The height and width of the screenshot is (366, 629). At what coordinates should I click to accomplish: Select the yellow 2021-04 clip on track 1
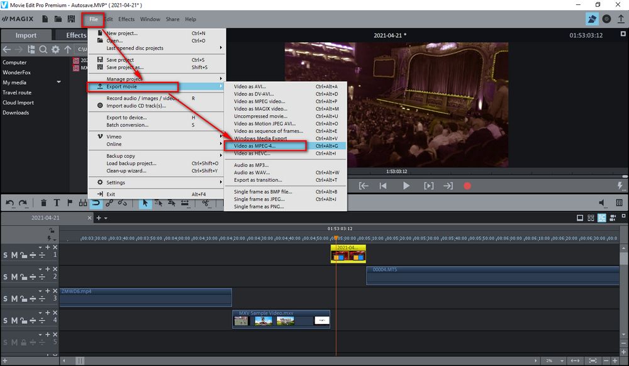[348, 254]
